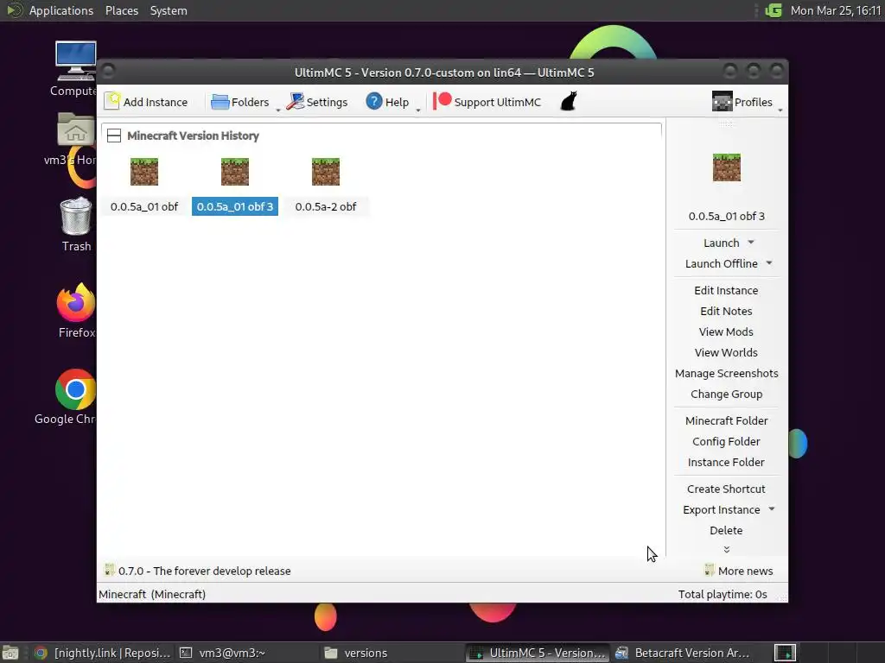Click Edit Instance
Screen dimensions: 885x663
click(726, 290)
